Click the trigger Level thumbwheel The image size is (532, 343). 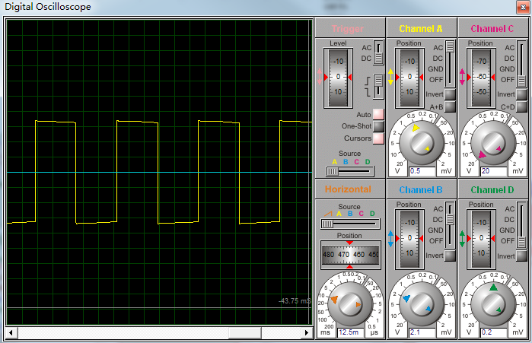coord(338,78)
